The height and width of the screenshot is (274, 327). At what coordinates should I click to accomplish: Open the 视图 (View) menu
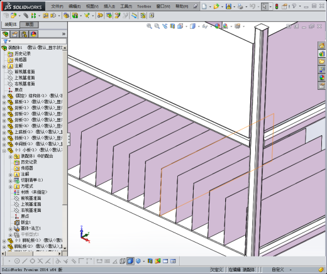92,6
